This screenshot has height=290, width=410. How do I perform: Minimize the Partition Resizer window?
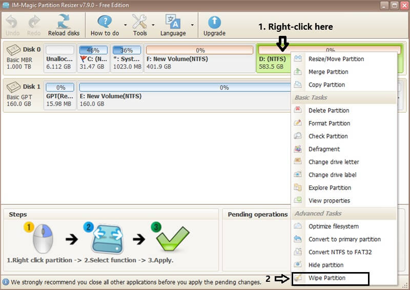384,5
